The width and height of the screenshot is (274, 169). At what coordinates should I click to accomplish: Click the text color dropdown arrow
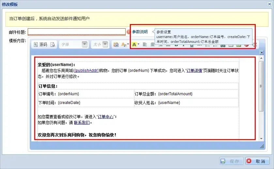click(128, 44)
